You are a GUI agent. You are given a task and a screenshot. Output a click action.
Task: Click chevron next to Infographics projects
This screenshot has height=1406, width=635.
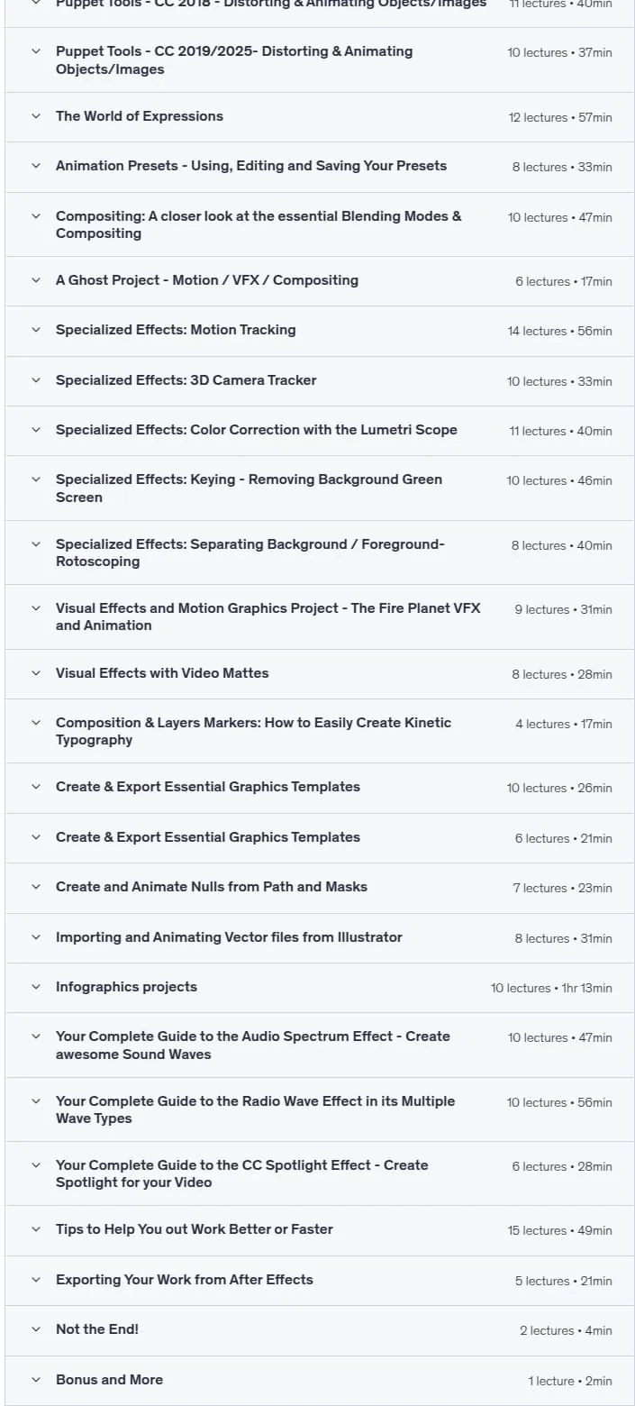(36, 987)
